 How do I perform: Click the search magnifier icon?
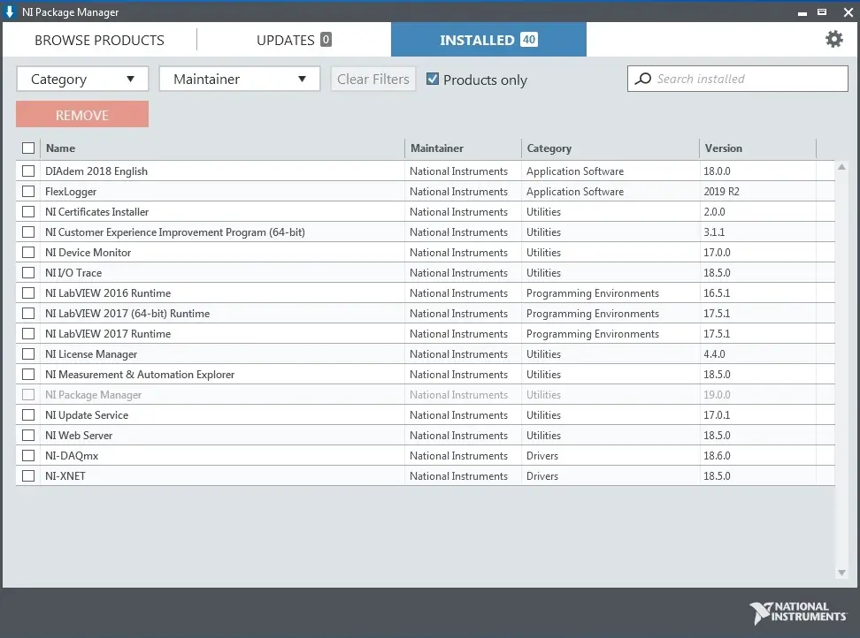[643, 79]
